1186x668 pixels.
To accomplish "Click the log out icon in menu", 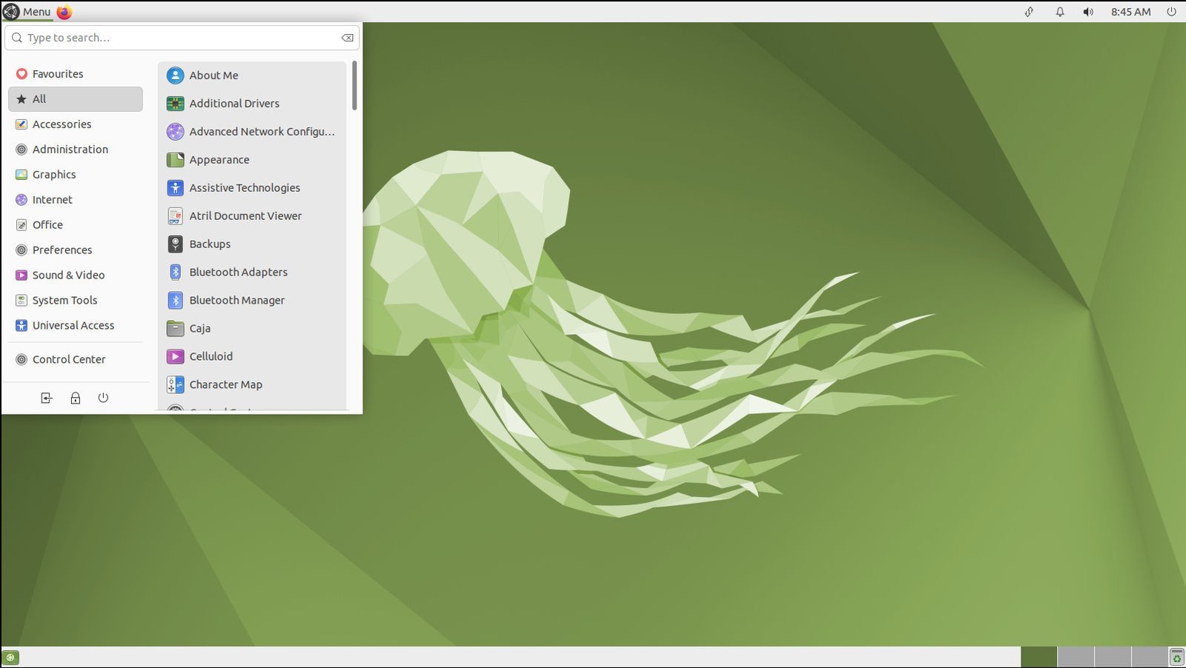I will pyautogui.click(x=47, y=398).
